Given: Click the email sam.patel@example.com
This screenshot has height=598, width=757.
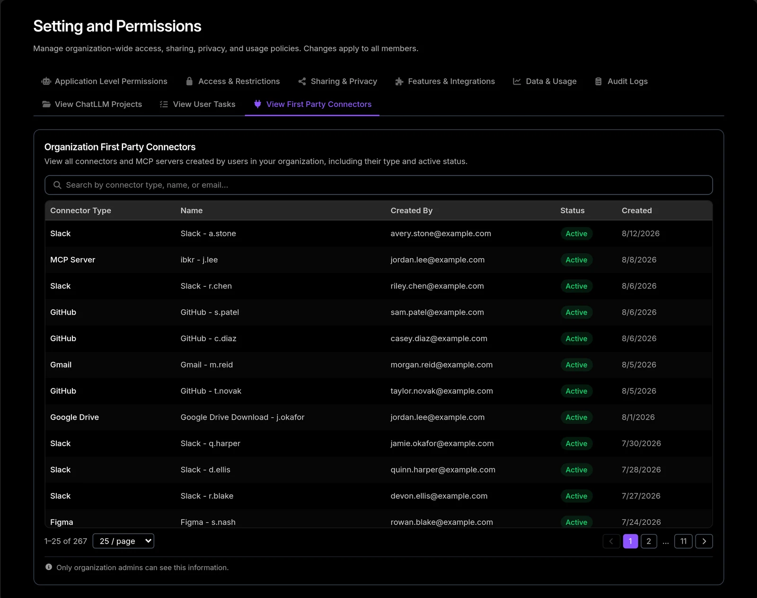Looking at the screenshot, I should click(437, 312).
